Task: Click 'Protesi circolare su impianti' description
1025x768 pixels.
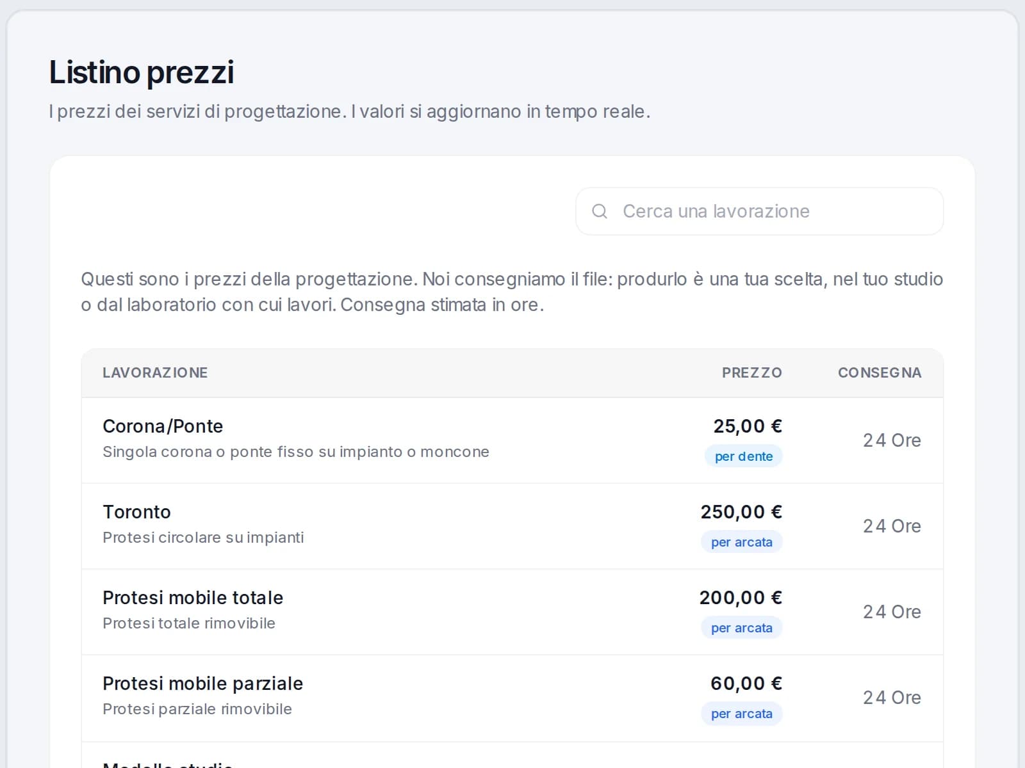Action: coord(203,538)
